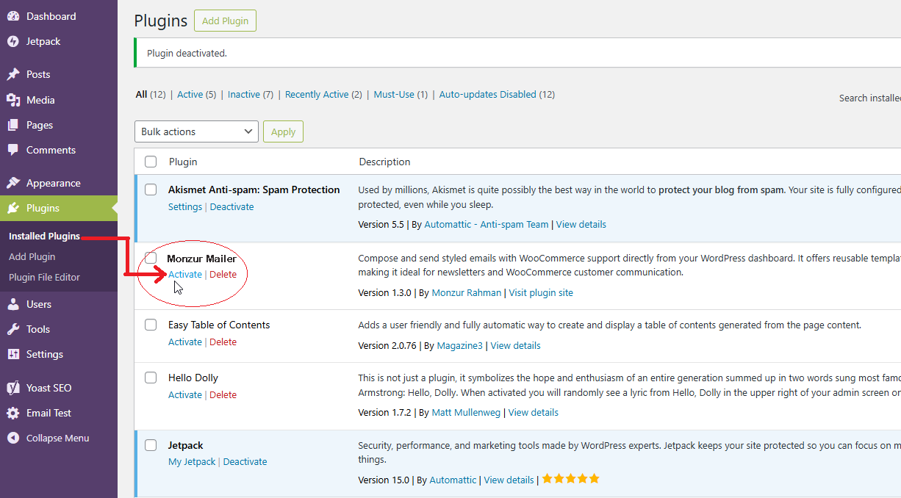Click Deactivate under Jetpack plugin

click(245, 461)
